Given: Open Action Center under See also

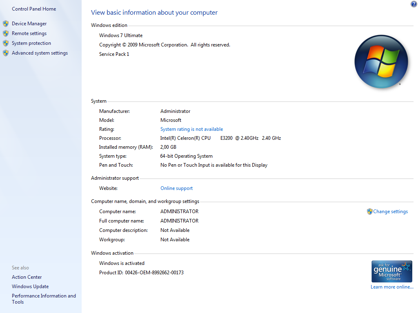Looking at the screenshot, I should point(27,277).
